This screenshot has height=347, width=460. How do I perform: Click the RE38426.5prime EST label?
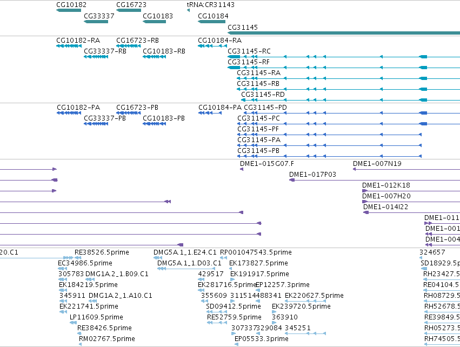104,328
